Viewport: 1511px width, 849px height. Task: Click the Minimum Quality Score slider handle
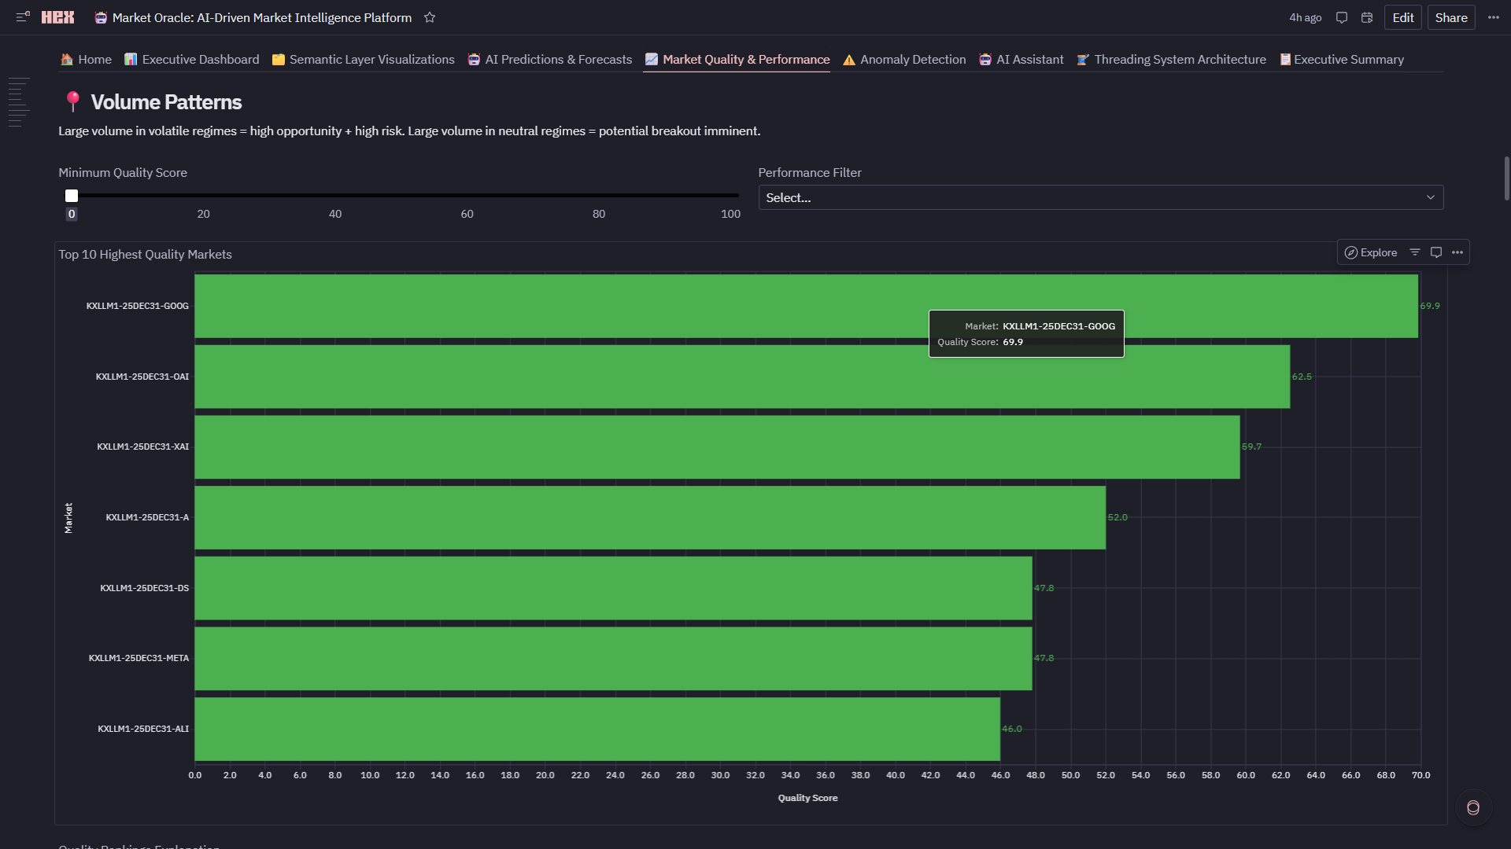pyautogui.click(x=72, y=196)
